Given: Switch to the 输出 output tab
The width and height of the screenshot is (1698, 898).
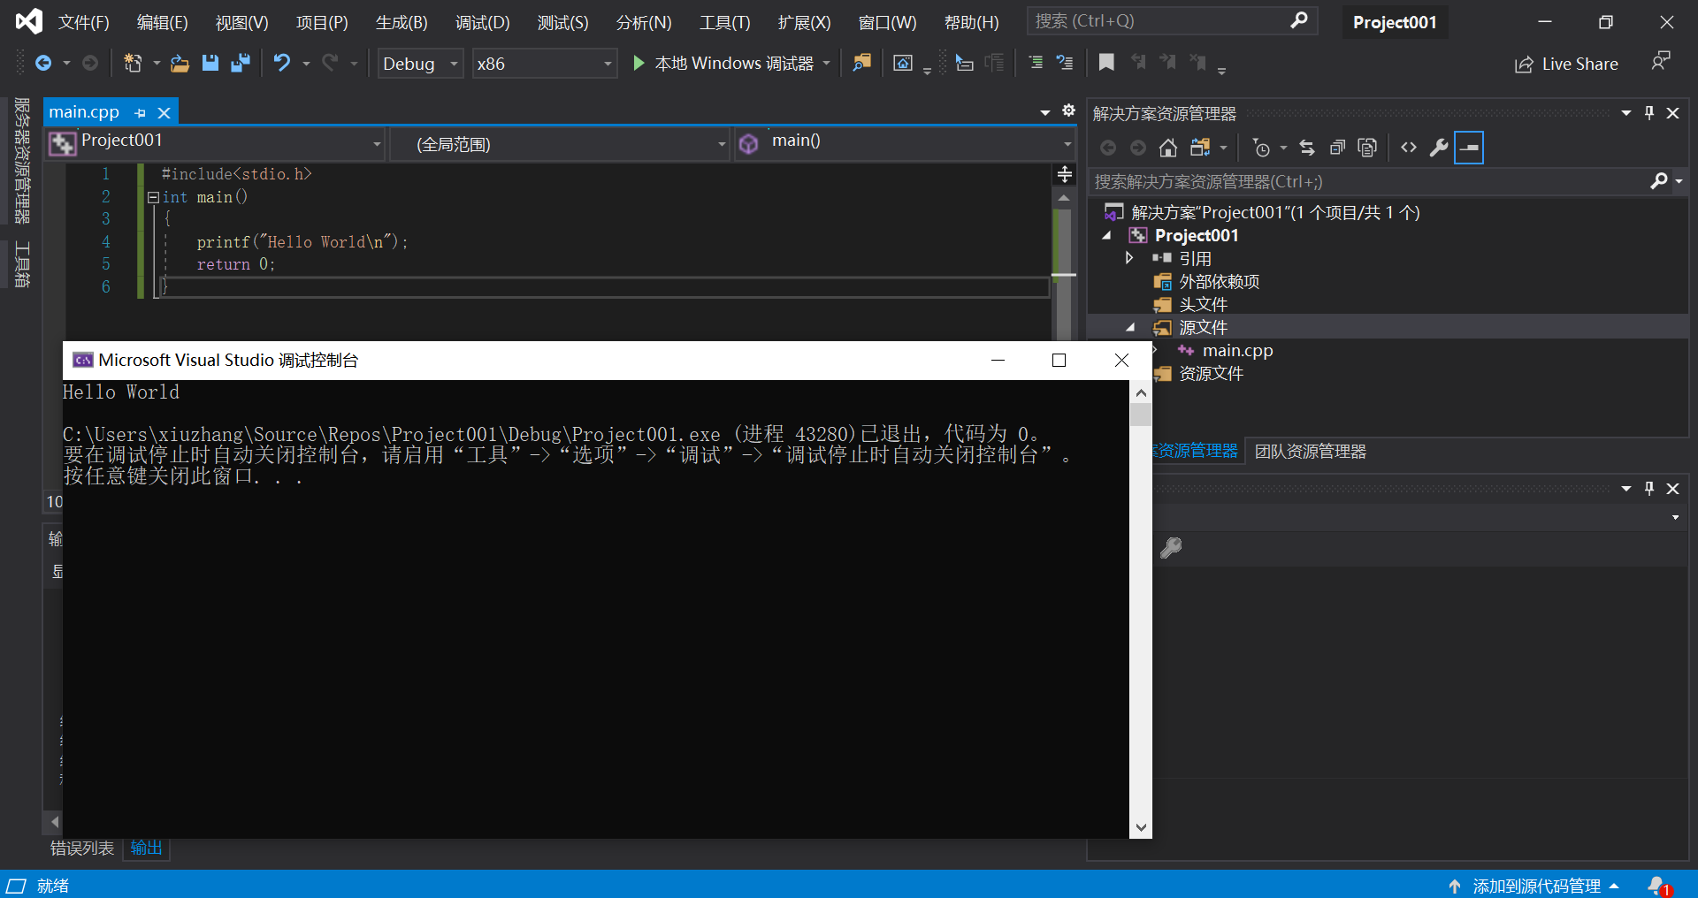Looking at the screenshot, I should [x=147, y=849].
